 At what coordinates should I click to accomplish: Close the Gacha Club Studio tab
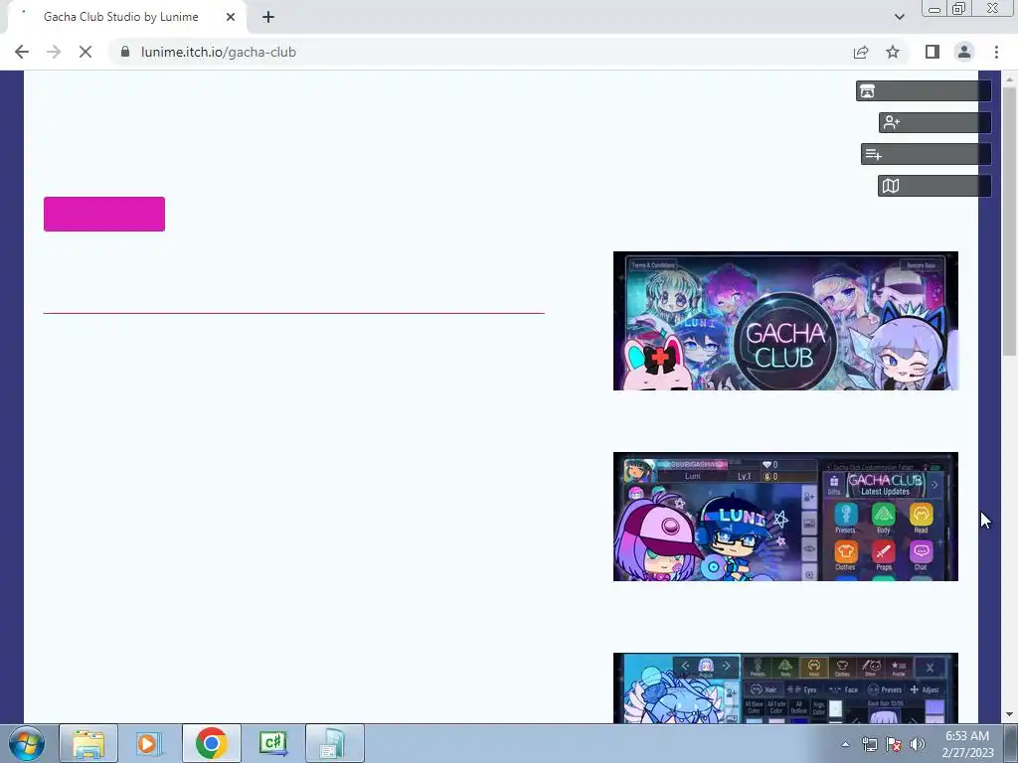[x=231, y=17]
